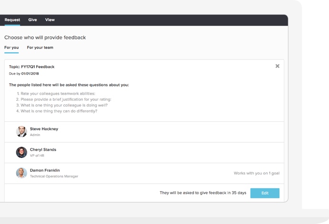Image resolution: width=329 pixels, height=224 pixels.
Task: Click the name Cheryl Stands
Action: pos(43,150)
